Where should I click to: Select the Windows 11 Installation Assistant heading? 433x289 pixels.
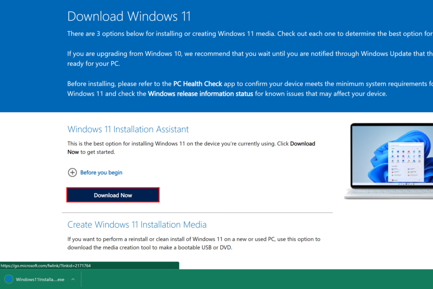tap(128, 129)
